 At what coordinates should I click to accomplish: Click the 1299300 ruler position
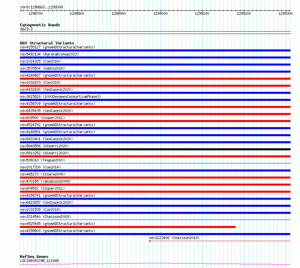286,13
